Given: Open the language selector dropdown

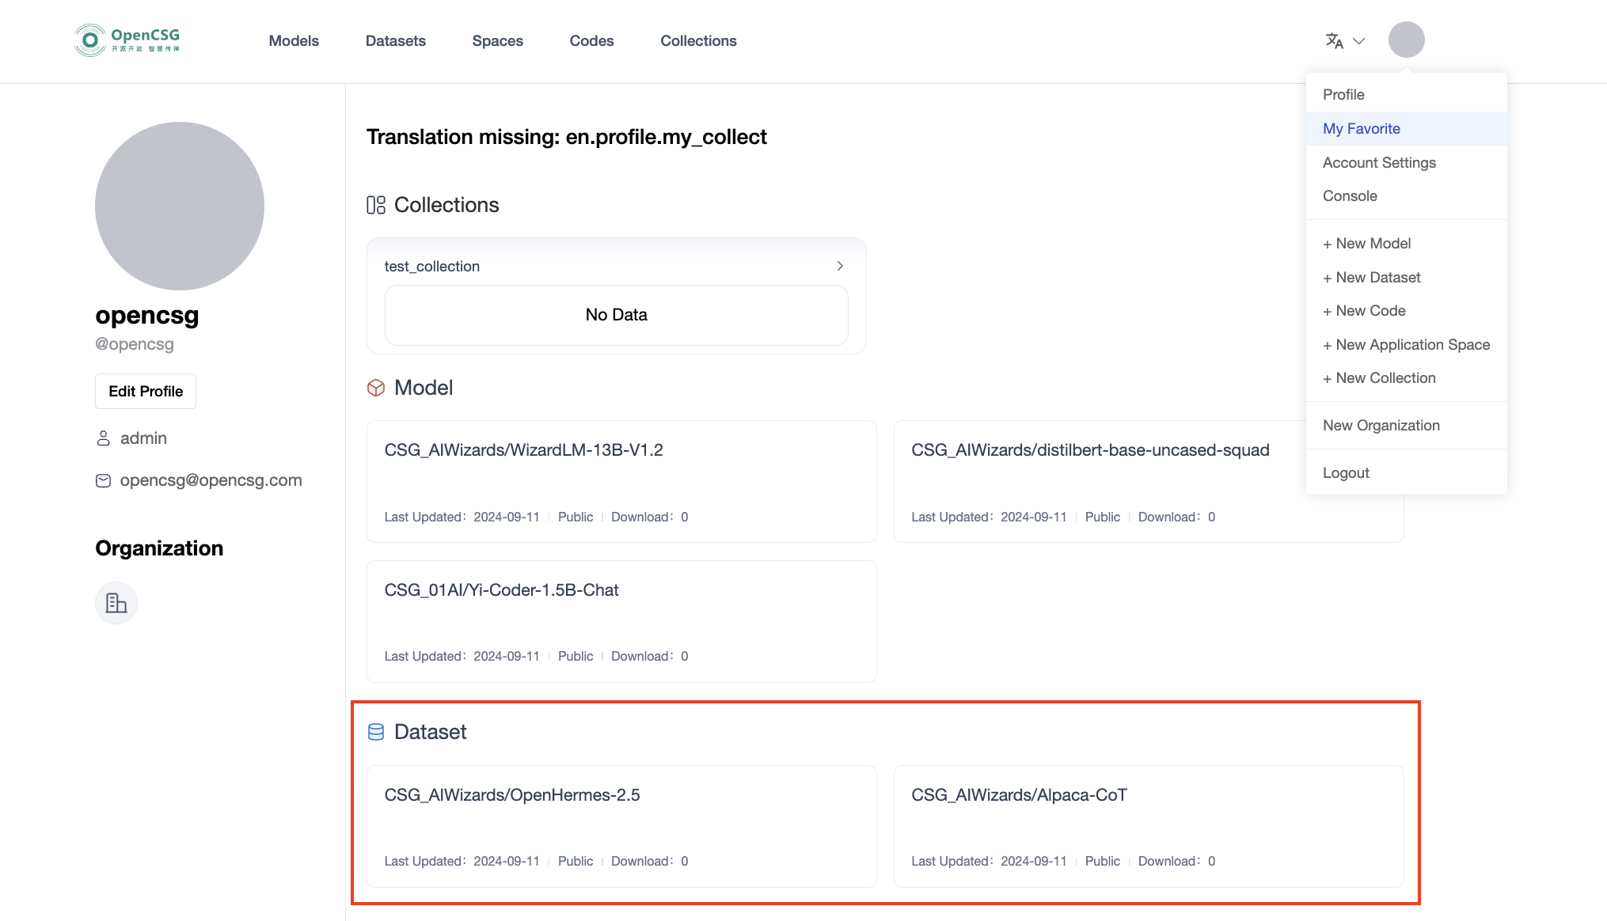Looking at the screenshot, I should (x=1343, y=41).
